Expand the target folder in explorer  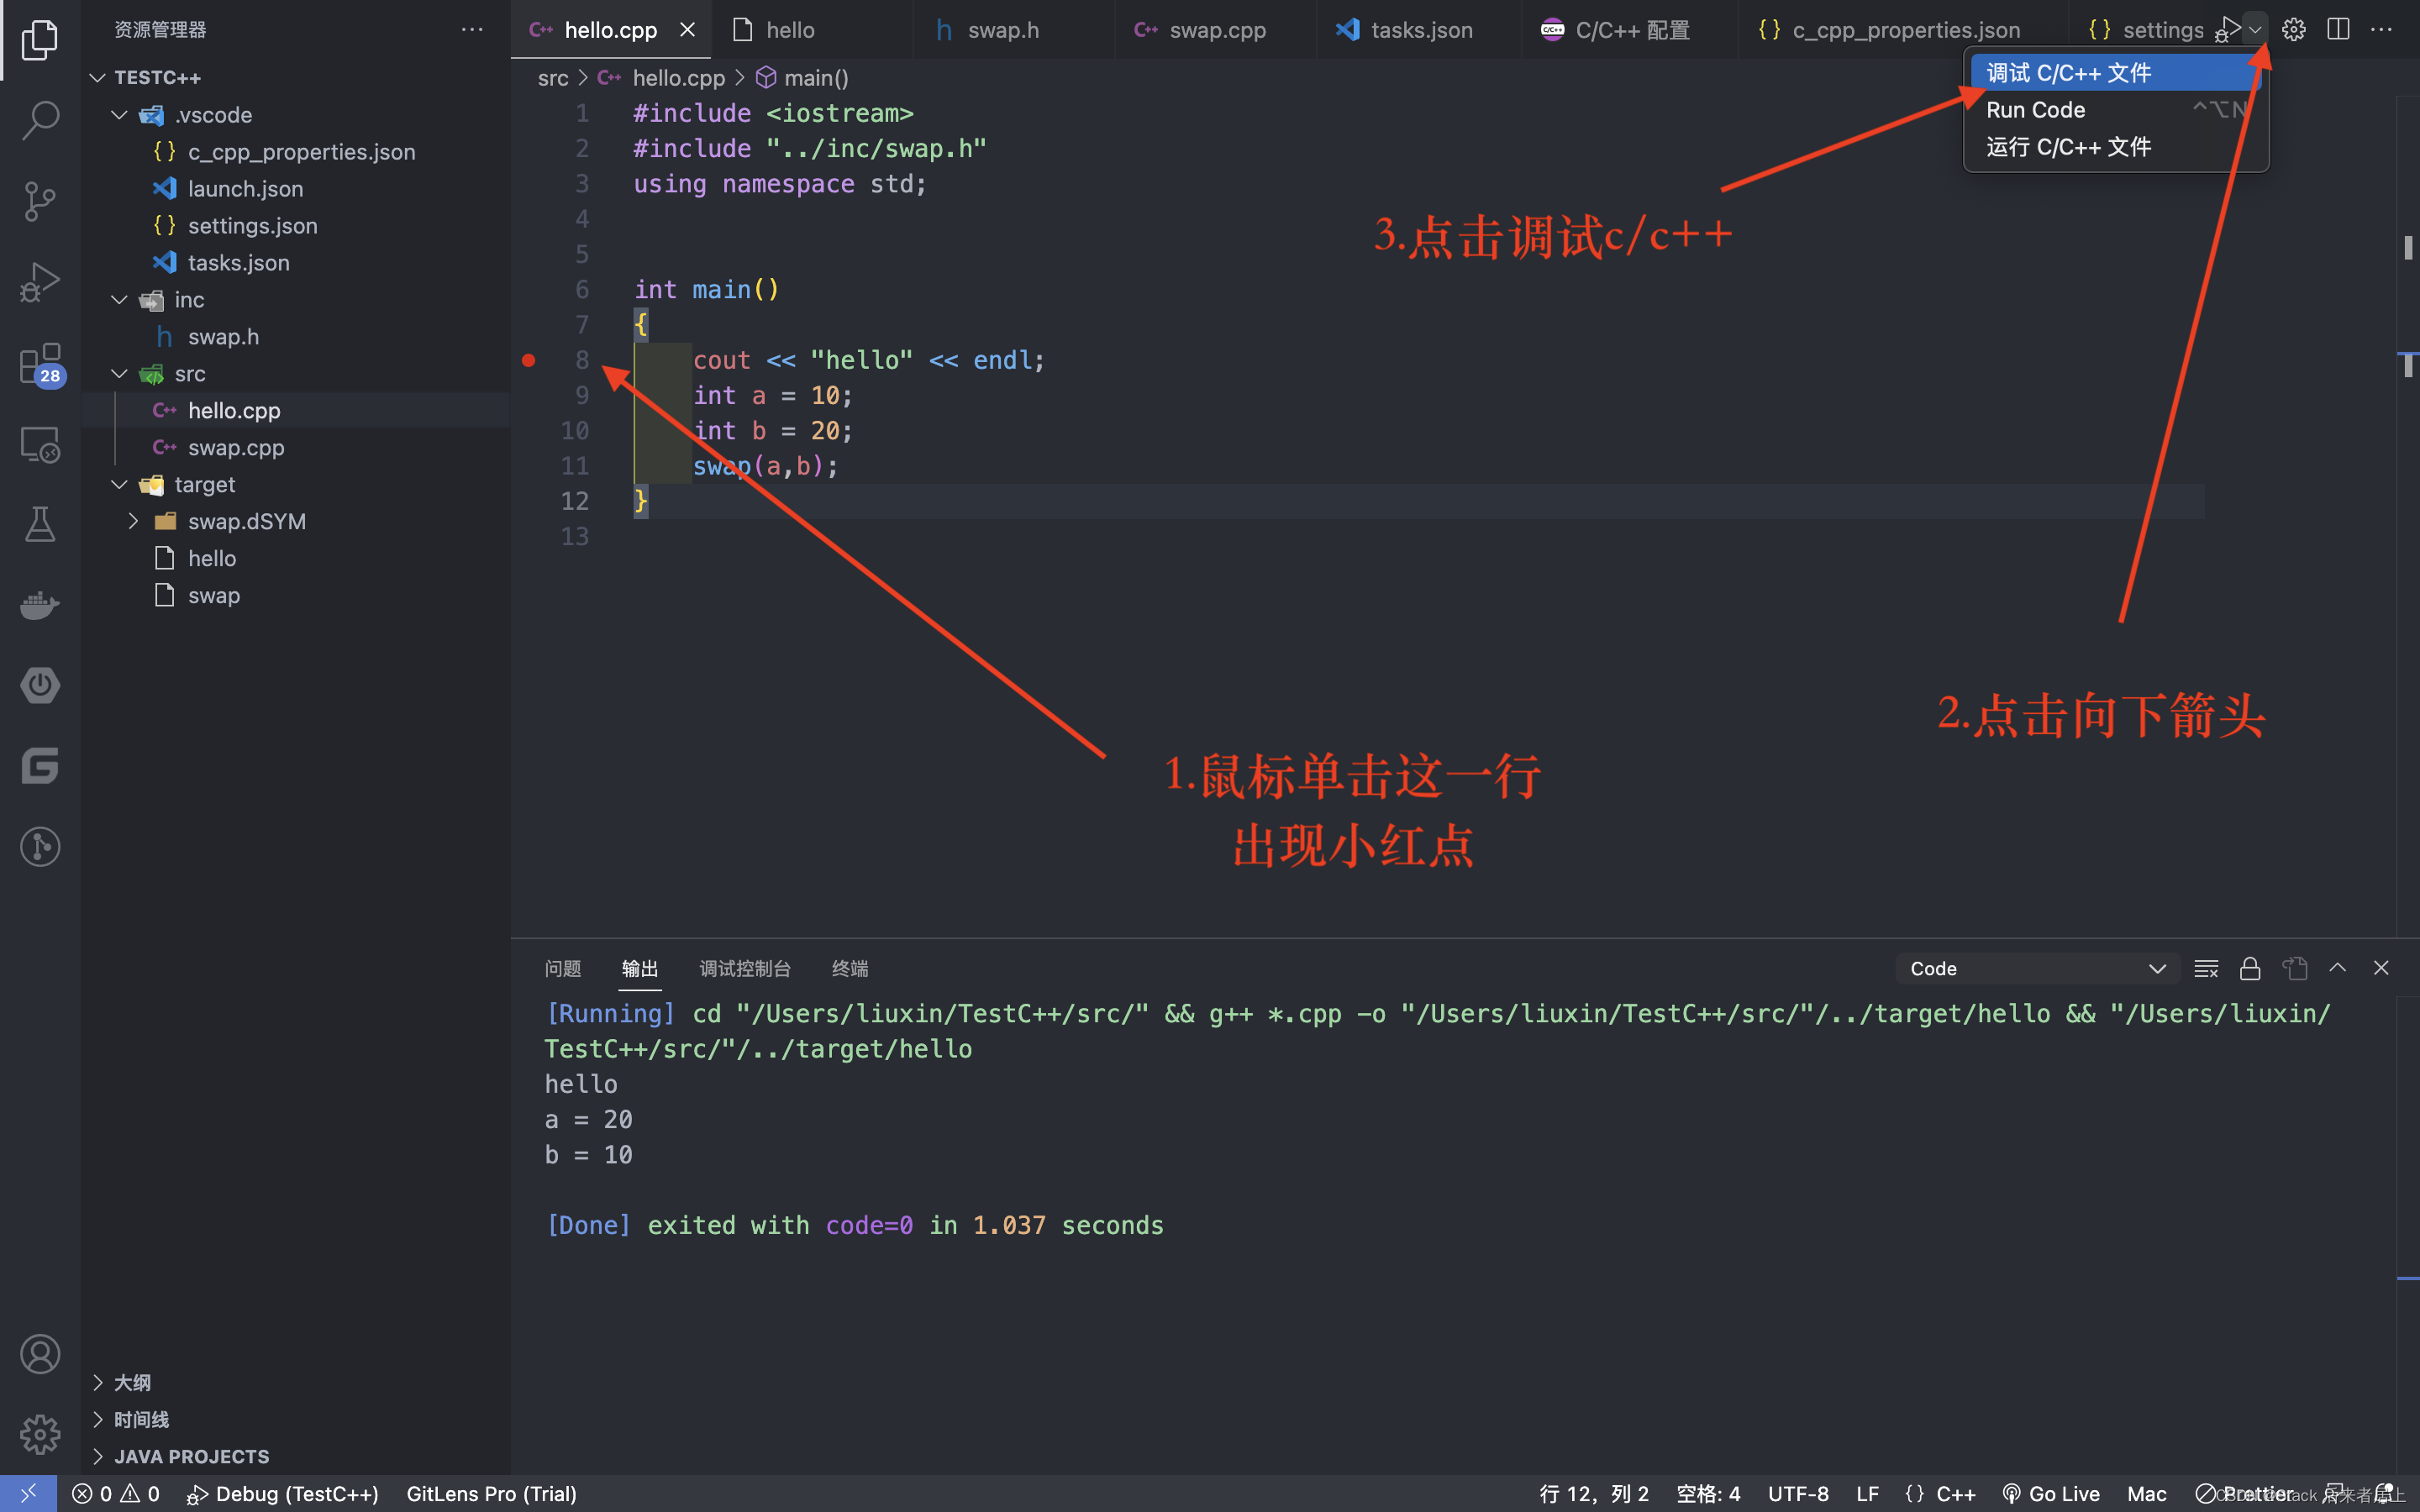[x=117, y=482]
